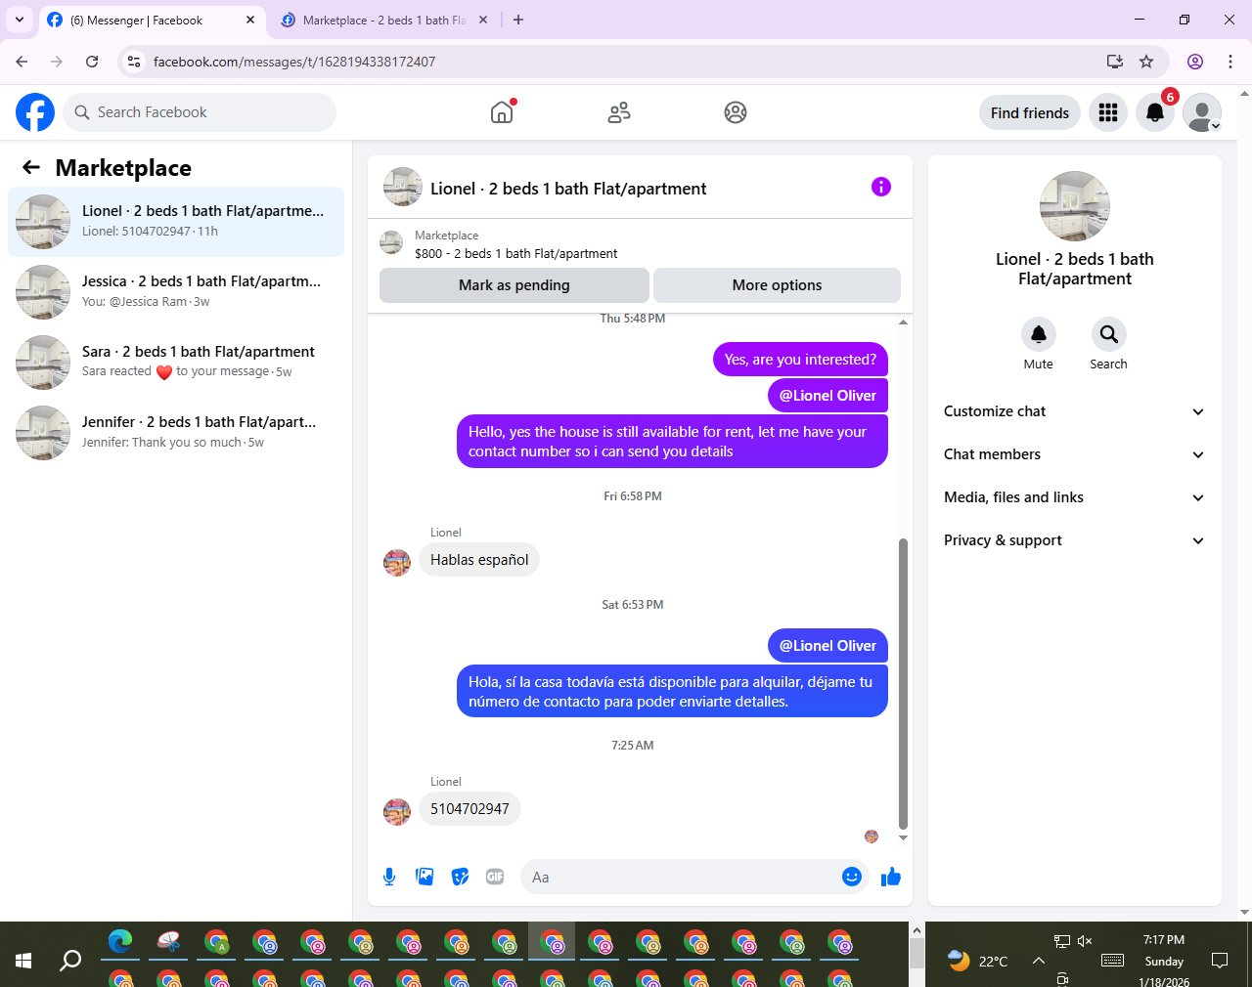Open Jessica conversation in Marketplace list
Viewport: 1252px width, 987px height.
176,292
